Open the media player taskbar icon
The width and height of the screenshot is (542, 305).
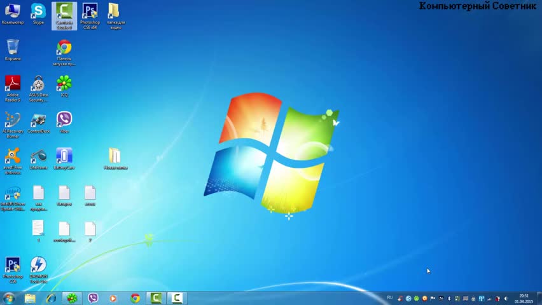pyautogui.click(x=113, y=298)
